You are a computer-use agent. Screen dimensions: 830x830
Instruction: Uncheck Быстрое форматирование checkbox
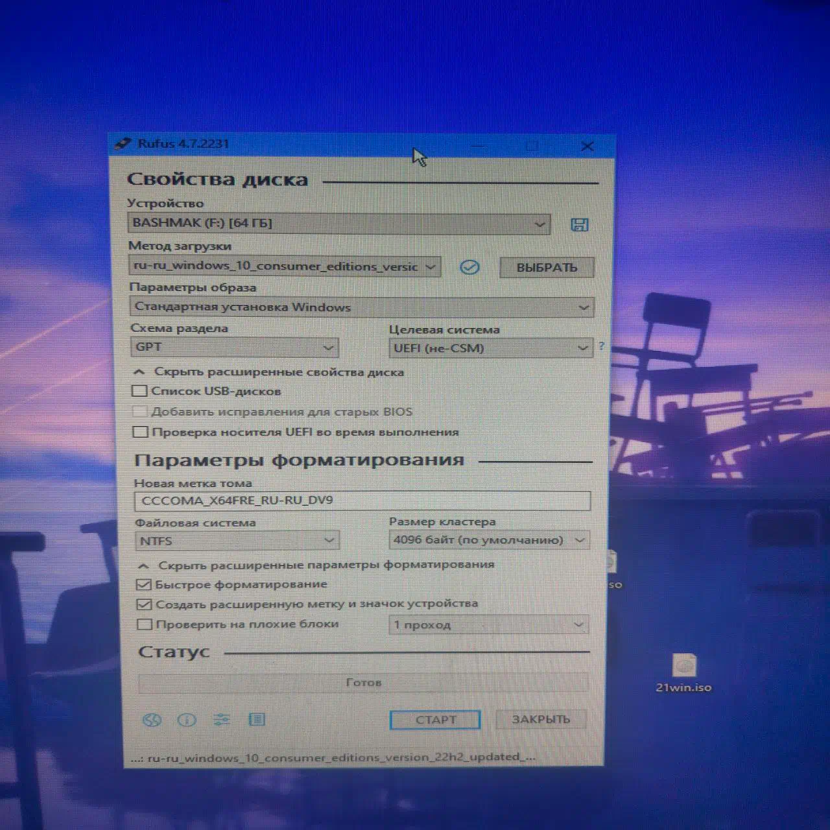(144, 584)
